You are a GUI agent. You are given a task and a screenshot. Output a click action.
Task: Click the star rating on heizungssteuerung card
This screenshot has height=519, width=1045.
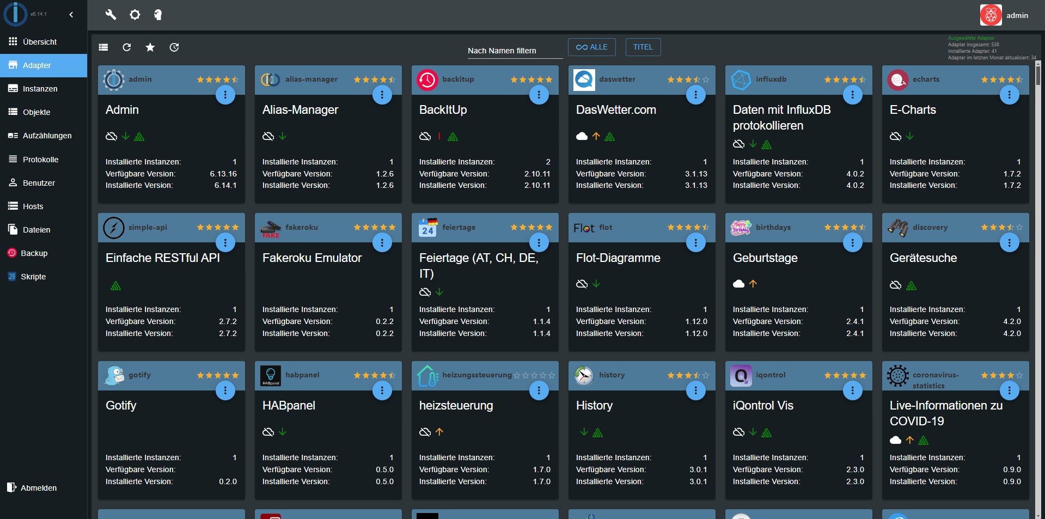535,375
